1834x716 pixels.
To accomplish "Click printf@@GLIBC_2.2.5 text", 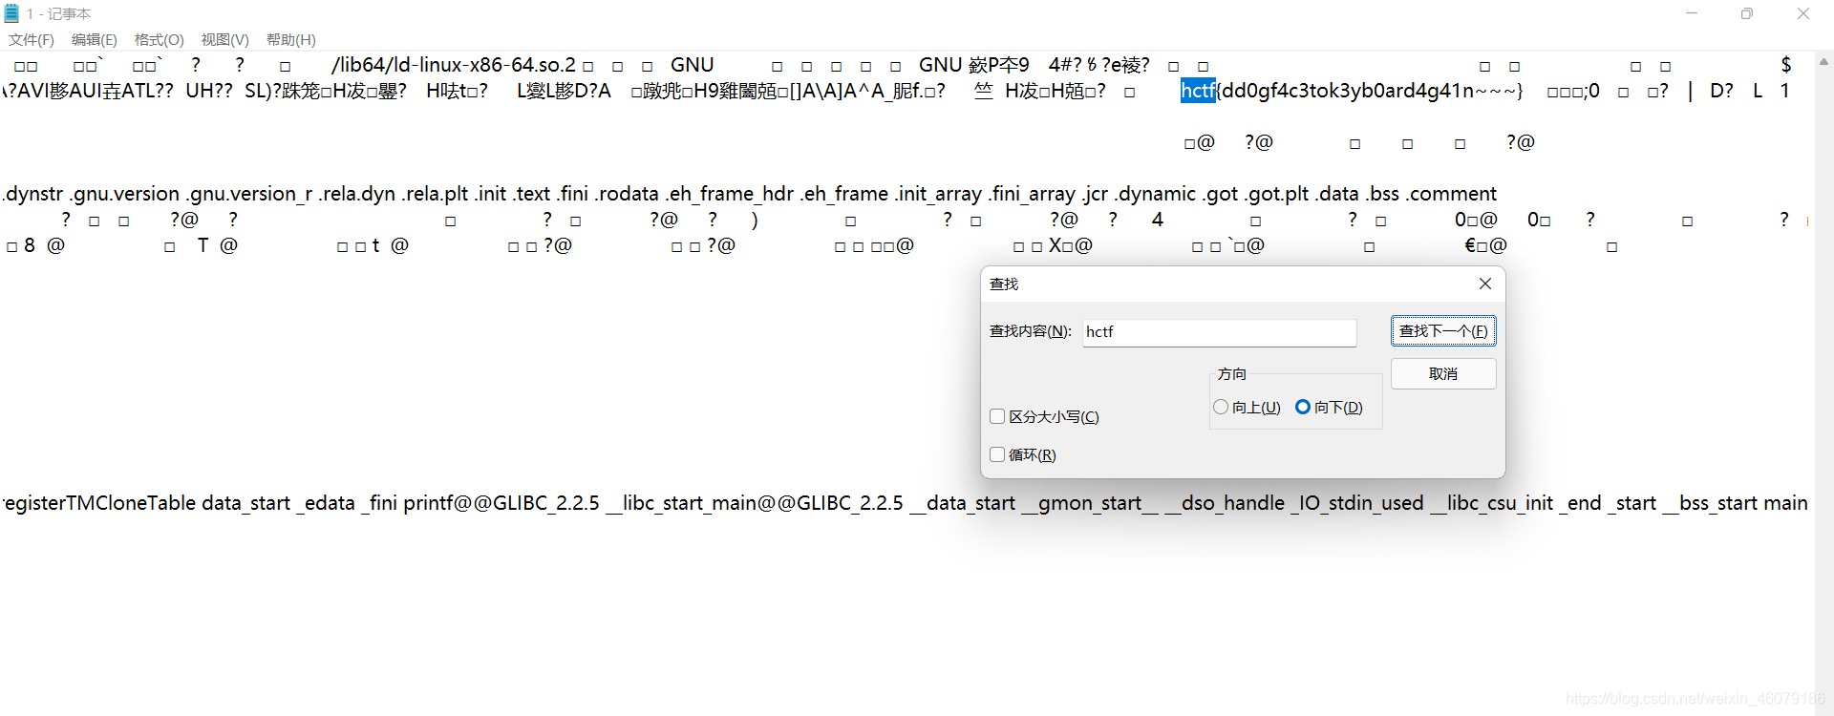I will pos(501,503).
